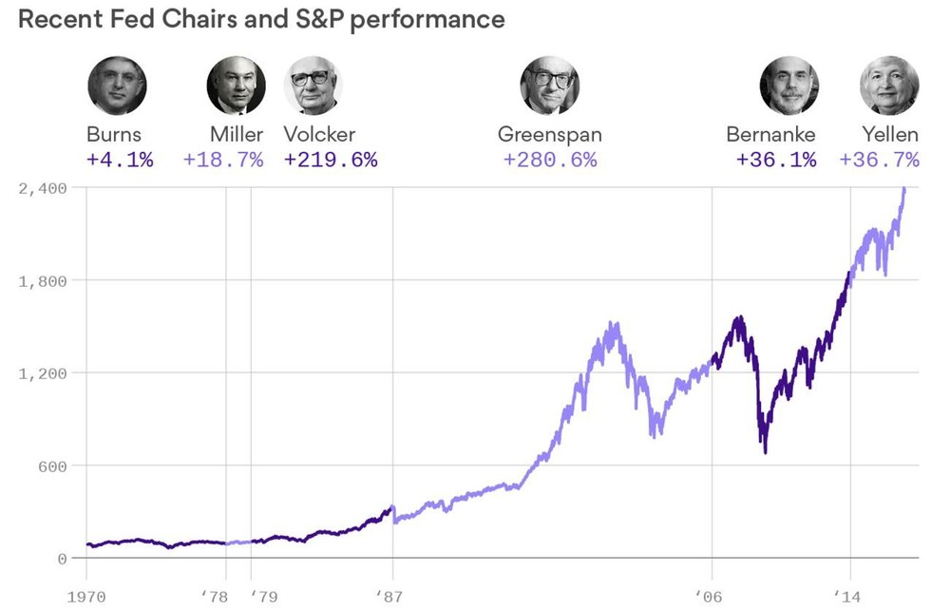931x609 pixels.
Task: Click the 2,400 y-axis label
Action: click(x=42, y=188)
